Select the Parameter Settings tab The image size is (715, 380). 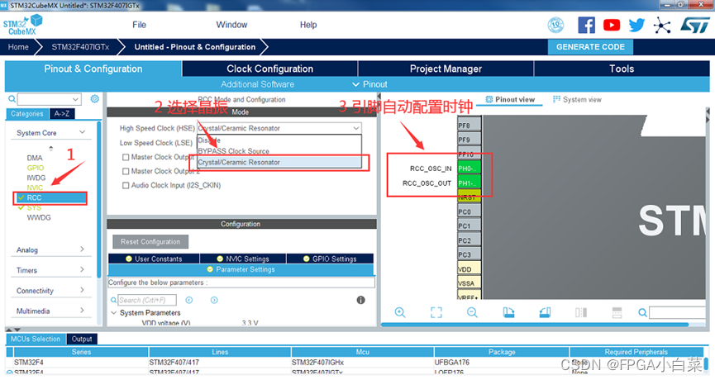tap(241, 270)
